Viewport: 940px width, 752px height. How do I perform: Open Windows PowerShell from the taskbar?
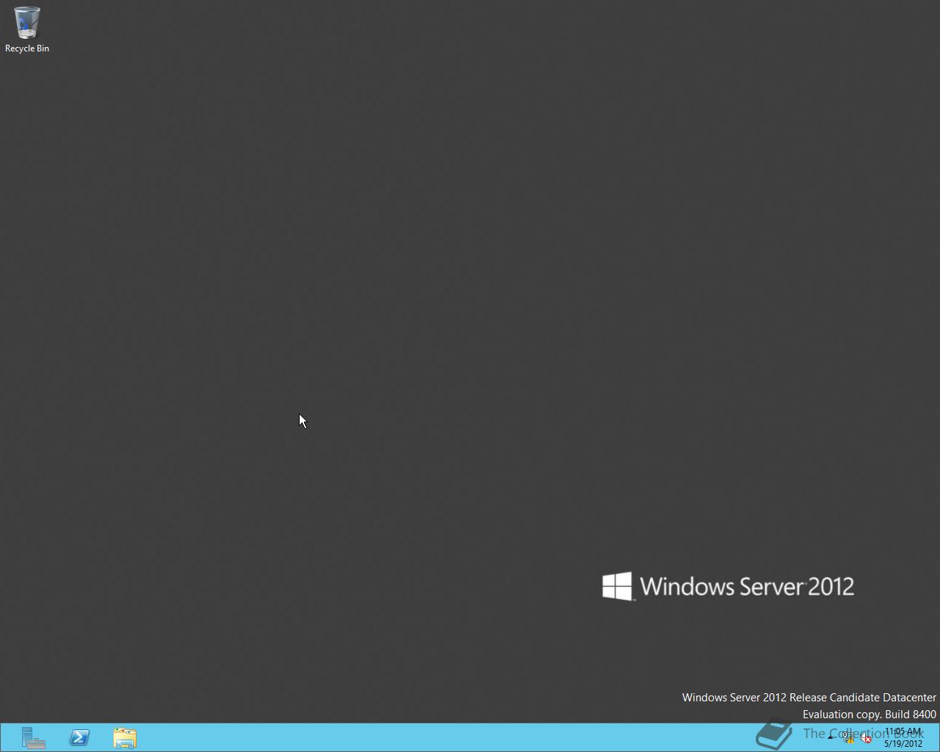pyautogui.click(x=79, y=737)
